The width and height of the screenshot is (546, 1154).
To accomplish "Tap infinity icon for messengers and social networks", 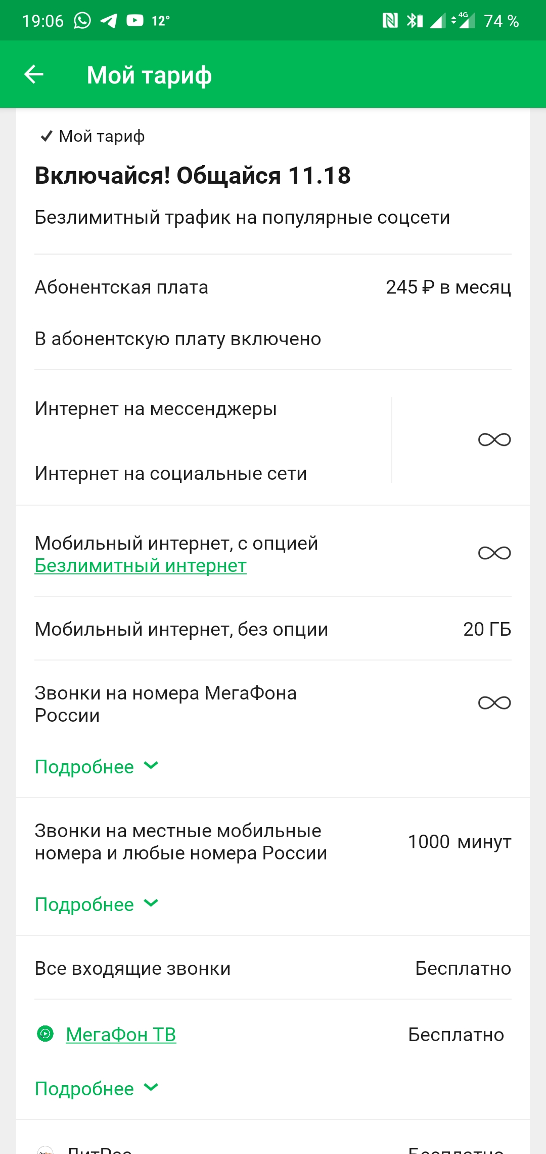I will pos(494,440).
